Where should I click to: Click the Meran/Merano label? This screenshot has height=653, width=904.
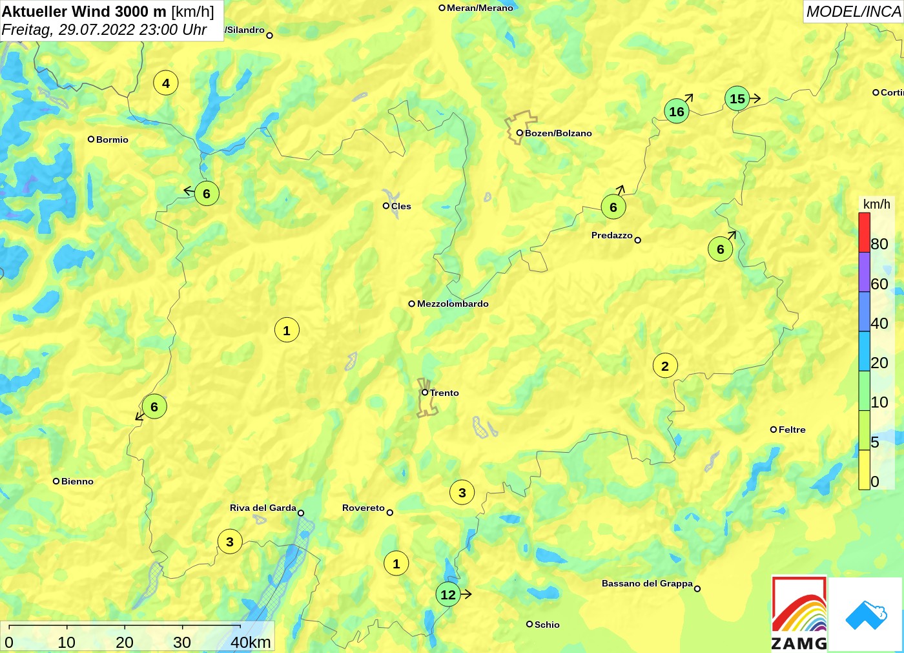[x=480, y=8]
